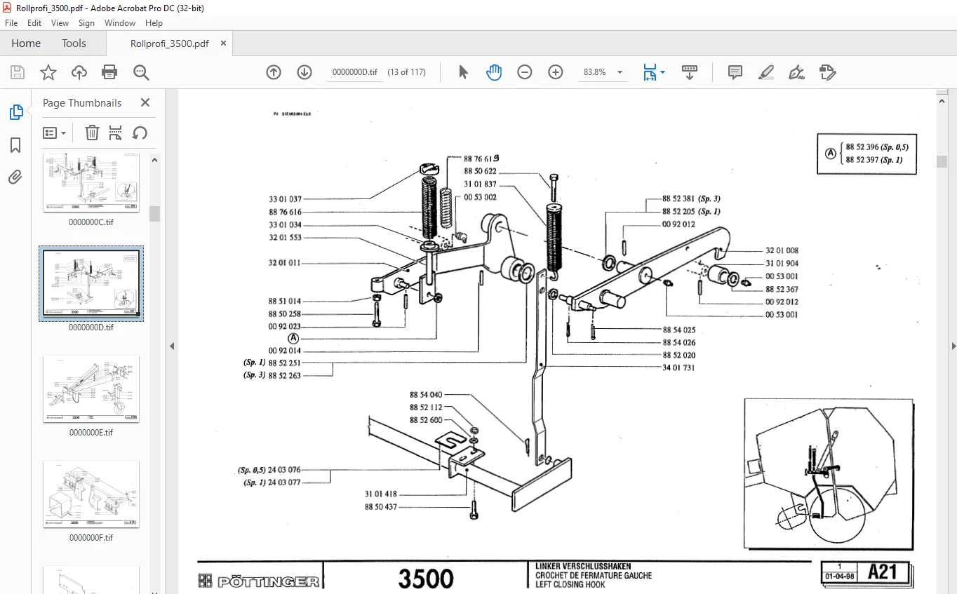Screen dimensions: 957x594
Task: Click part number "34 01 731"
Action: point(678,367)
